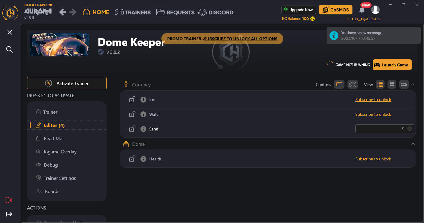Image resolution: width=424 pixels, height=223 pixels.
Task: Switch to keyboard controls icon
Action: (339, 84)
